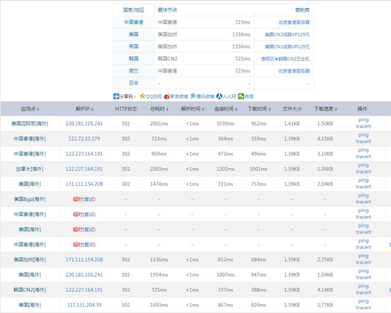Sort table by 总耗时 column arrows

(x=167, y=109)
